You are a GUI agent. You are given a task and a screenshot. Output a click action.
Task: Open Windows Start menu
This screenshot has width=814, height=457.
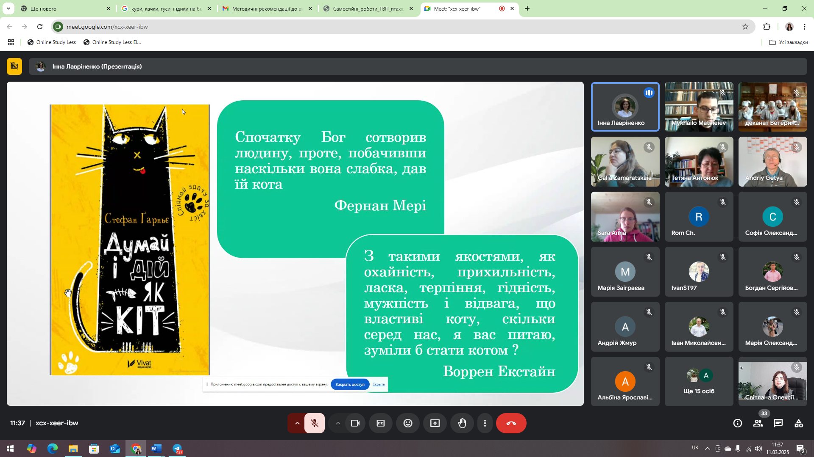pyautogui.click(x=10, y=449)
